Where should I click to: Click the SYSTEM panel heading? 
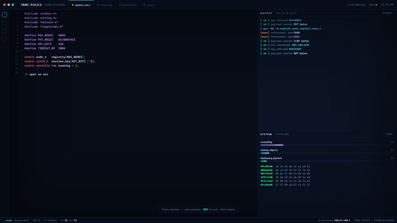tap(266, 134)
